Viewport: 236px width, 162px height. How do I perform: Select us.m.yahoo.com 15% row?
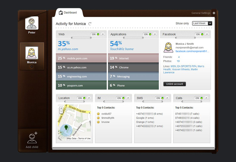81,67
